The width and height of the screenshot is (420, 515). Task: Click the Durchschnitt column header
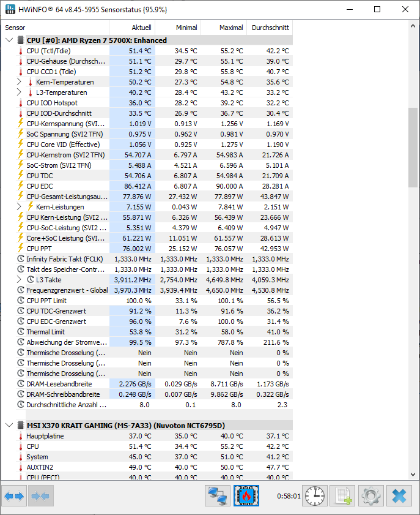click(270, 28)
